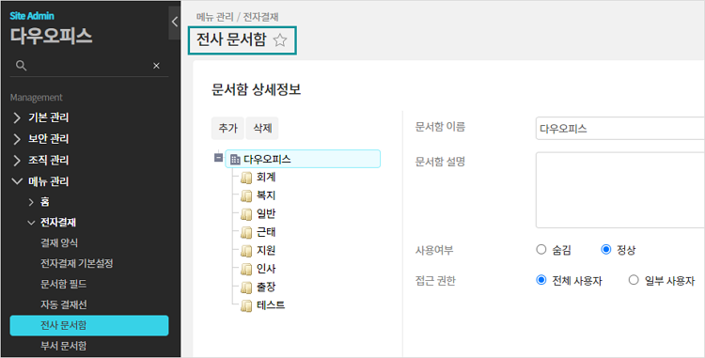The image size is (705, 358).
Task: Expand the 홈 submenu chevron
Action: click(31, 202)
